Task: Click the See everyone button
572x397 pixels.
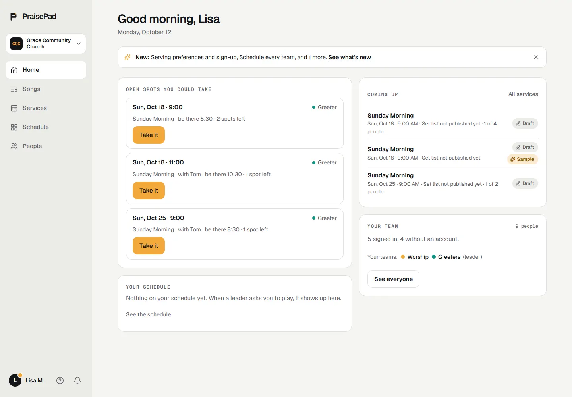Action: 393,279
